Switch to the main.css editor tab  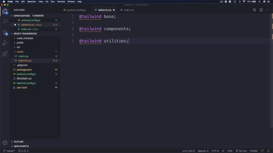(x=128, y=10)
